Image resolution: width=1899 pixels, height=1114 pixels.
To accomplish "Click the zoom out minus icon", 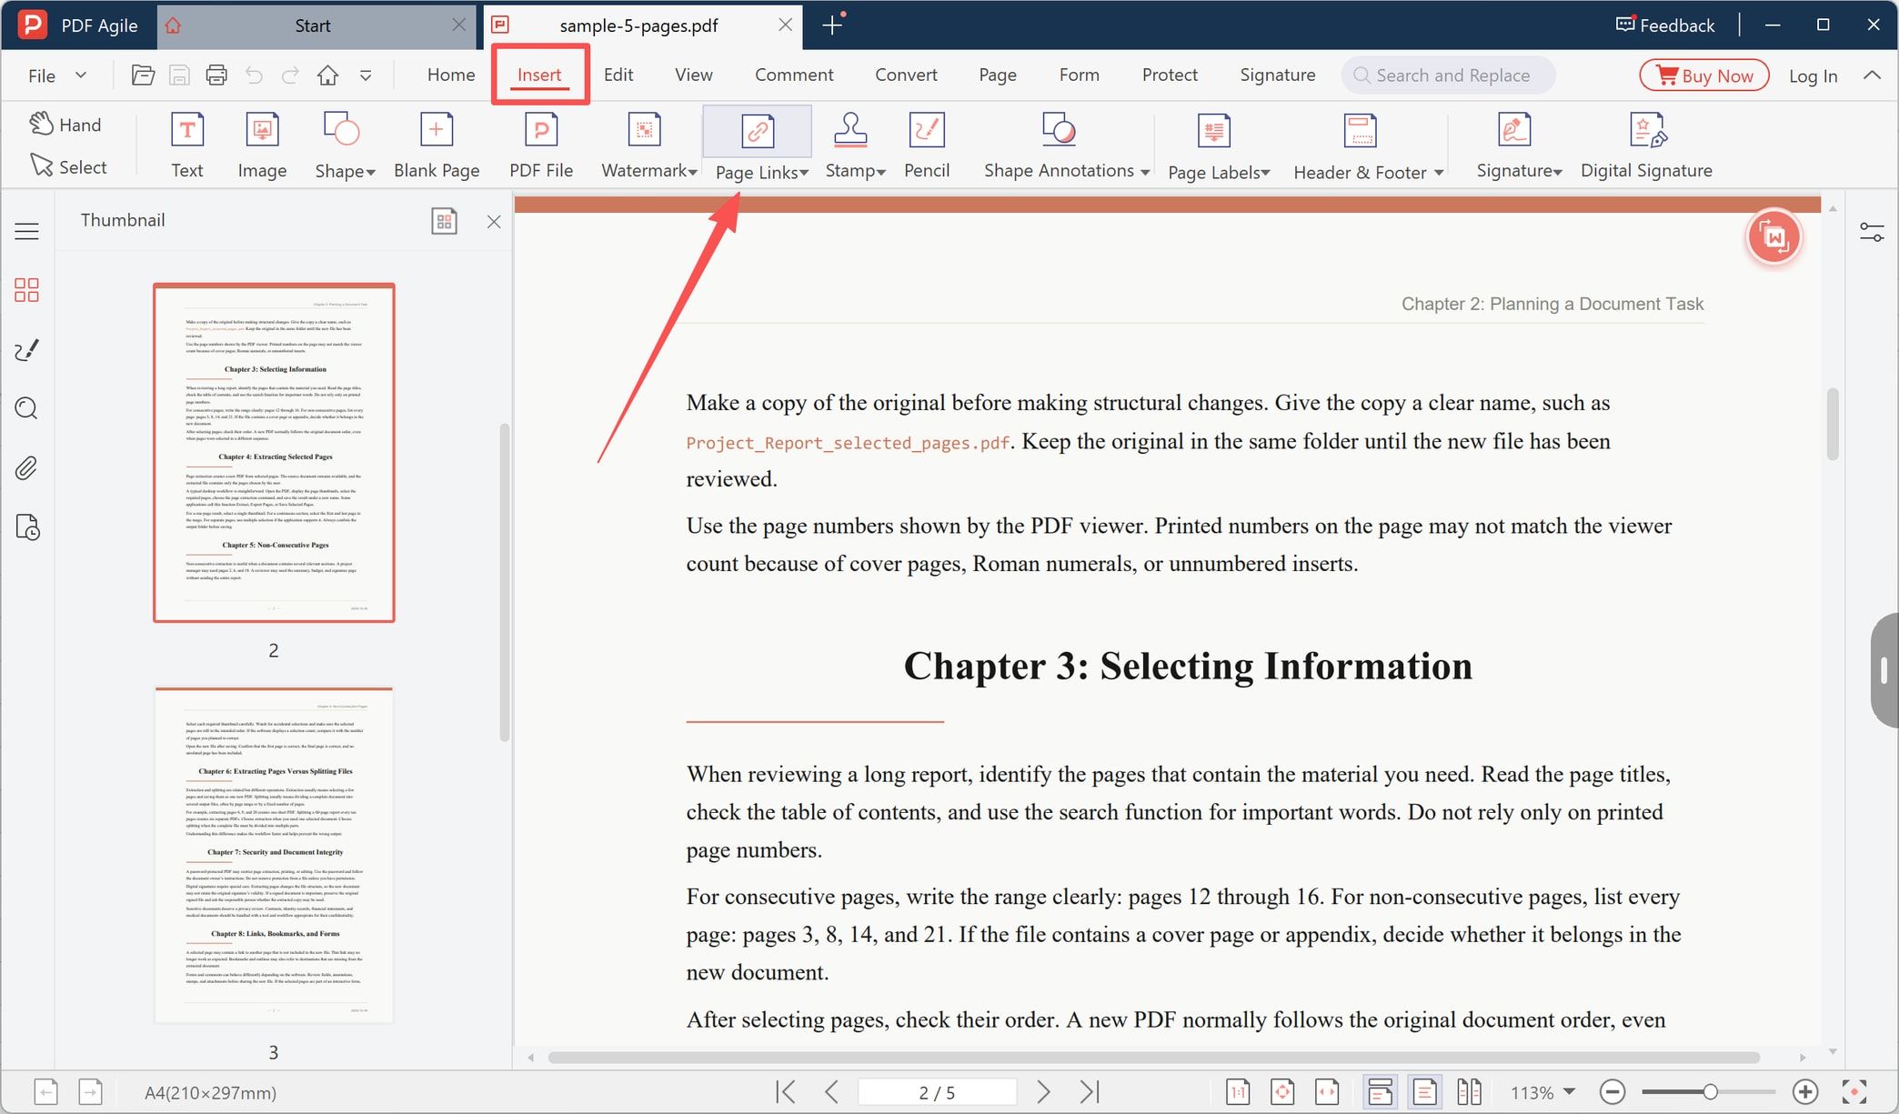I will tap(1613, 1091).
